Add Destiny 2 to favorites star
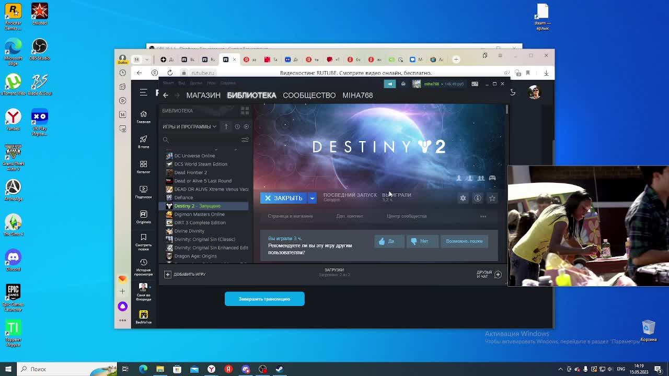The image size is (669, 376). 492,198
